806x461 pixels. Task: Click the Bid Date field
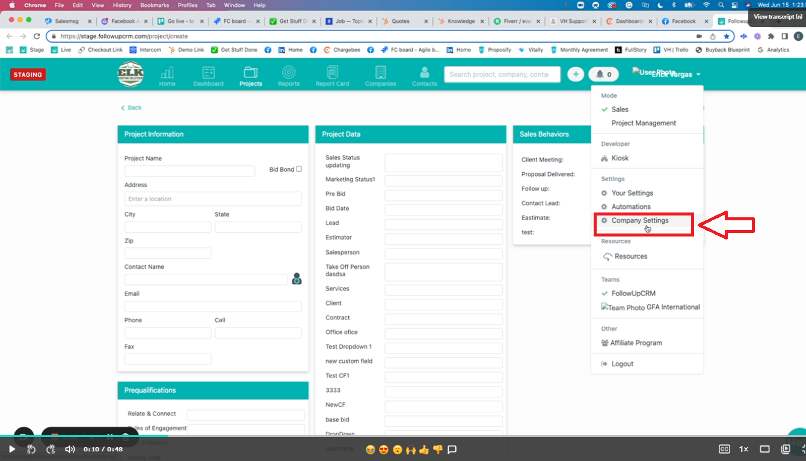444,209
